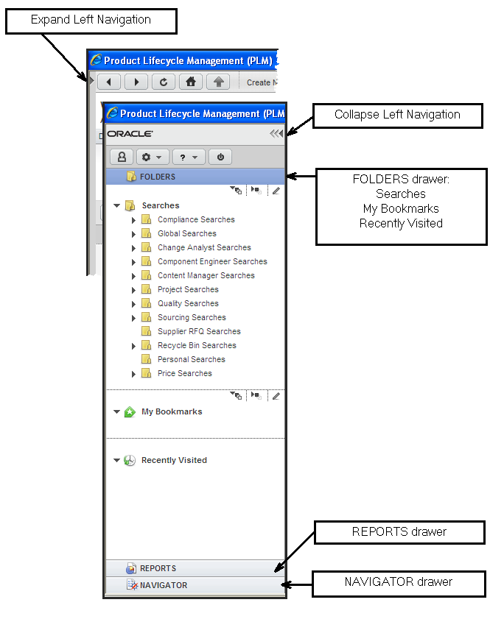The height and width of the screenshot is (633, 504).
Task: Select the My Bookmarks label
Action: 172,411
